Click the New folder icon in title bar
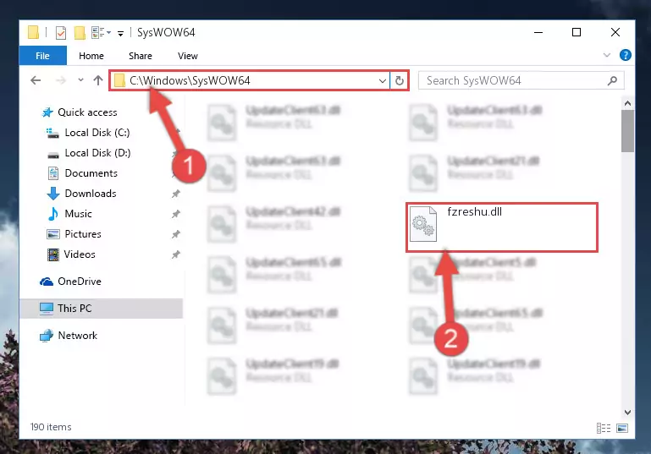The height and width of the screenshot is (454, 651). tap(80, 32)
